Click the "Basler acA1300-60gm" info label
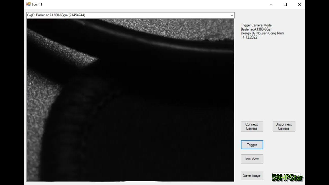 [257, 29]
